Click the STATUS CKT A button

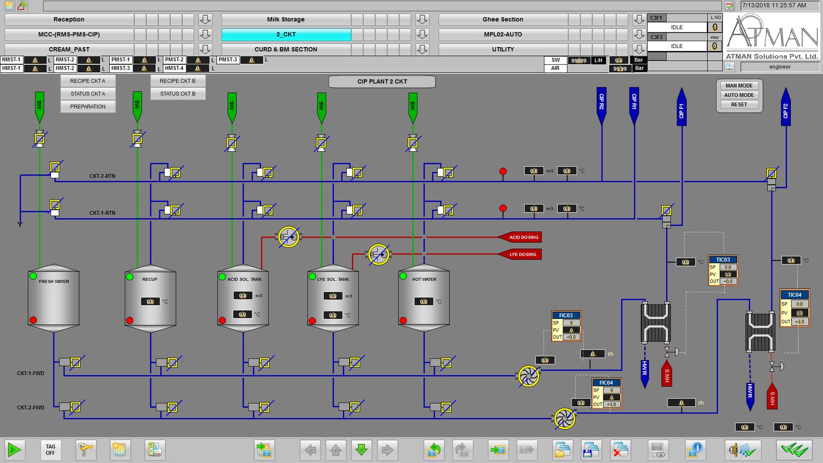[x=88, y=94]
